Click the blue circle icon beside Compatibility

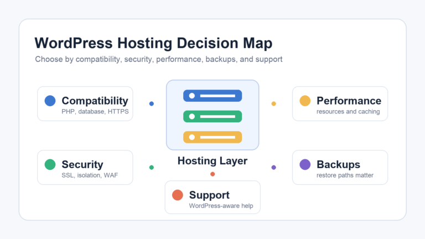(50, 101)
